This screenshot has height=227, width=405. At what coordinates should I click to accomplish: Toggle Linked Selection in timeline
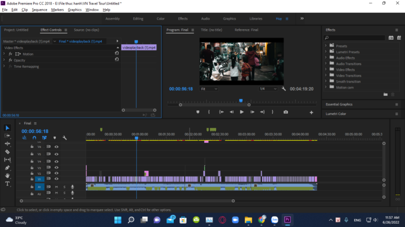(44, 138)
